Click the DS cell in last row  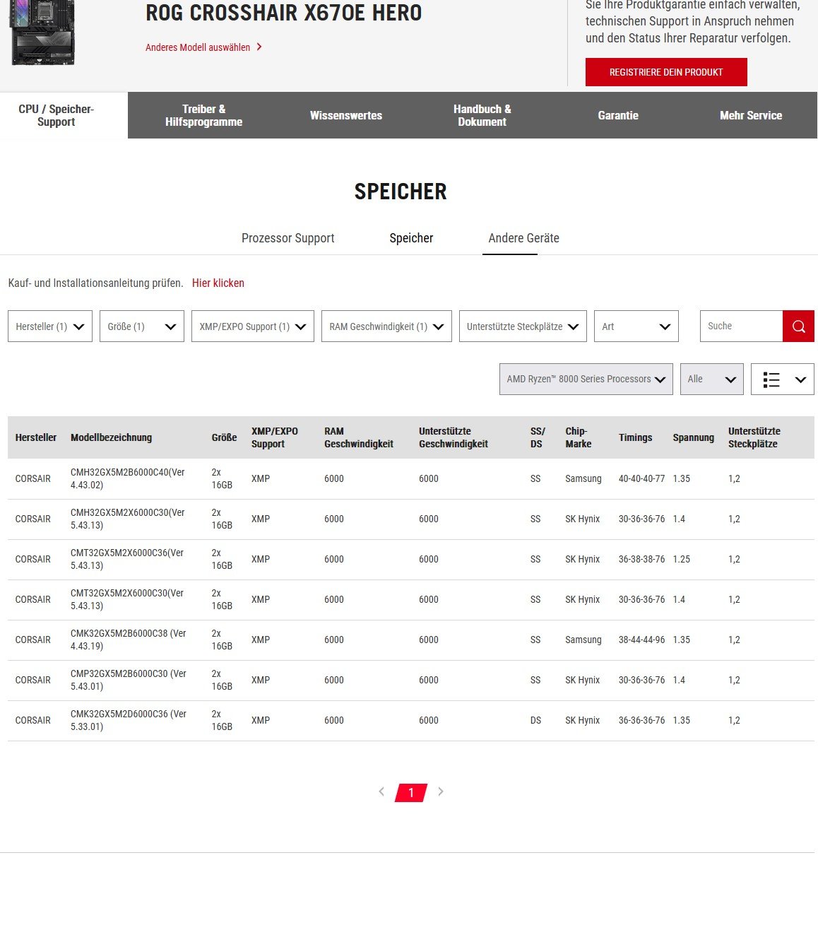[x=535, y=720]
